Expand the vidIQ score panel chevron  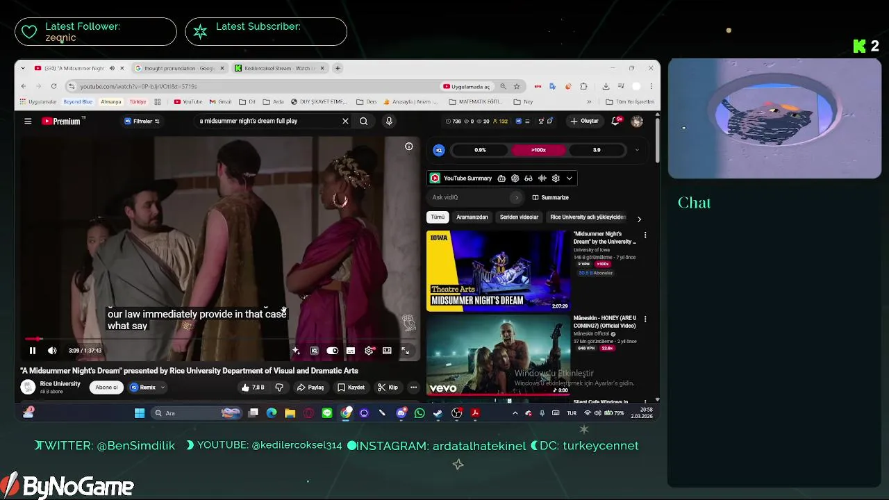pyautogui.click(x=637, y=150)
